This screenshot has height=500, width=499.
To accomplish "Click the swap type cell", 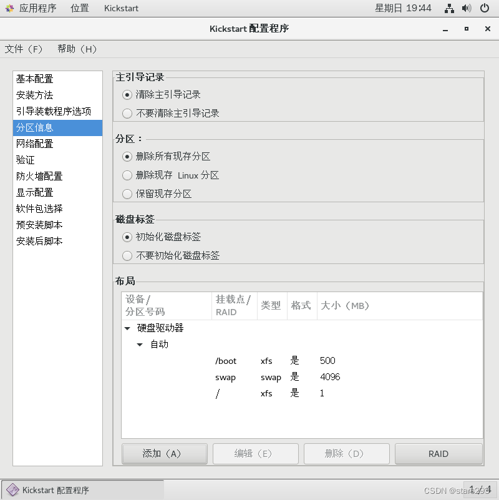I will pyautogui.click(x=271, y=378).
